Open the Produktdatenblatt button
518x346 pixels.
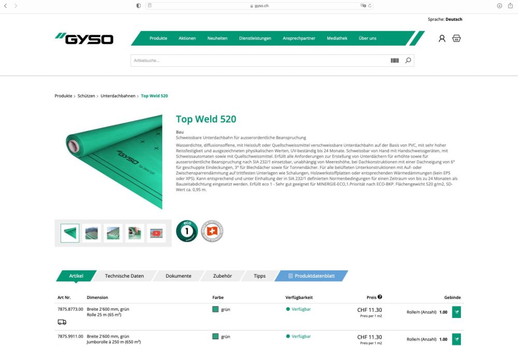(x=311, y=276)
